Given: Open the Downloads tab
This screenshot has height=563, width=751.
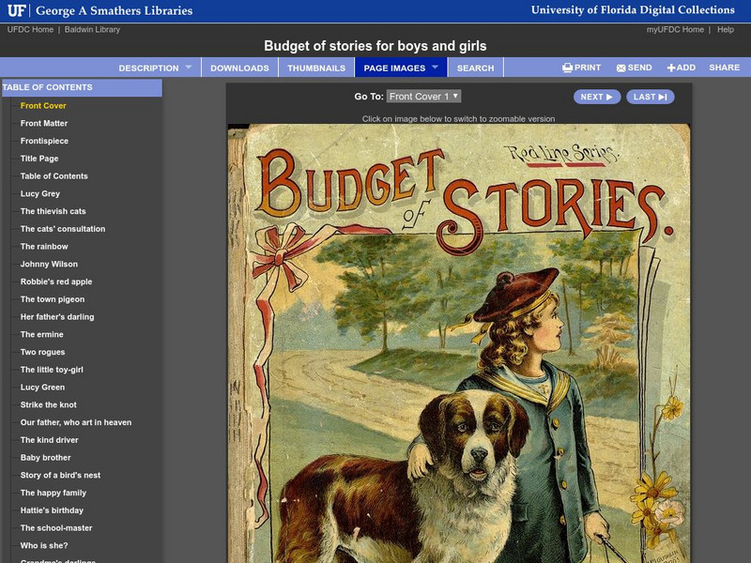Looking at the screenshot, I should [x=239, y=68].
